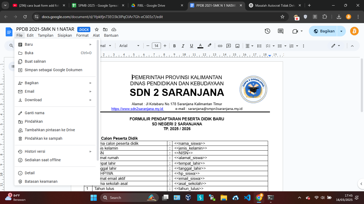Expand the Email submenu

[55, 91]
